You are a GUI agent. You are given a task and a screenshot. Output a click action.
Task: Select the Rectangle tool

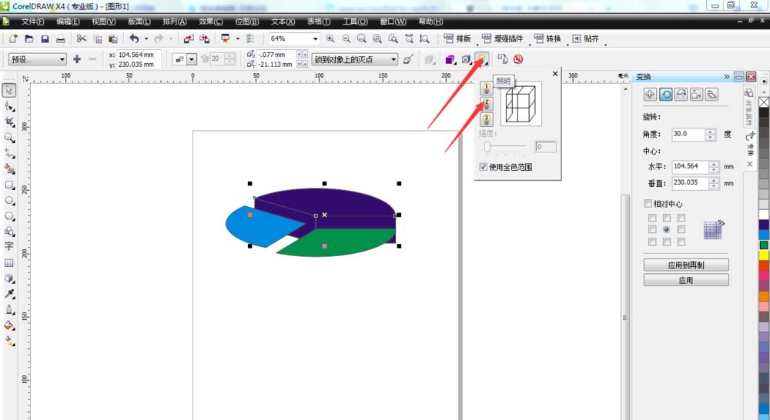(x=9, y=185)
